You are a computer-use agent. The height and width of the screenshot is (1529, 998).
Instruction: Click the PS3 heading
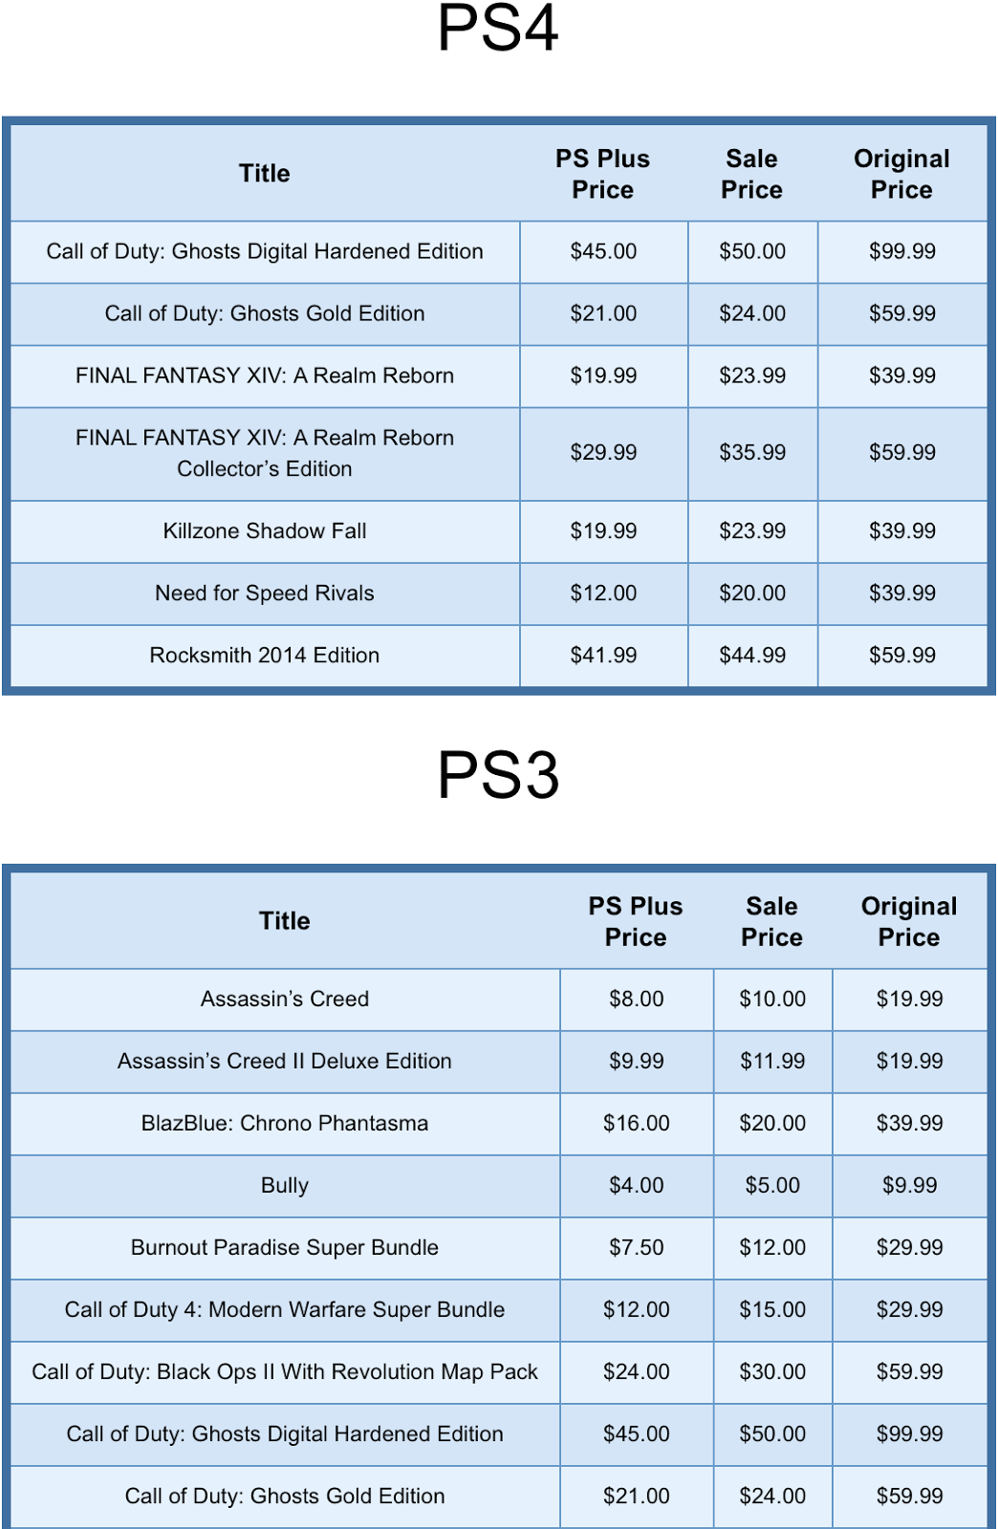pyautogui.click(x=498, y=775)
